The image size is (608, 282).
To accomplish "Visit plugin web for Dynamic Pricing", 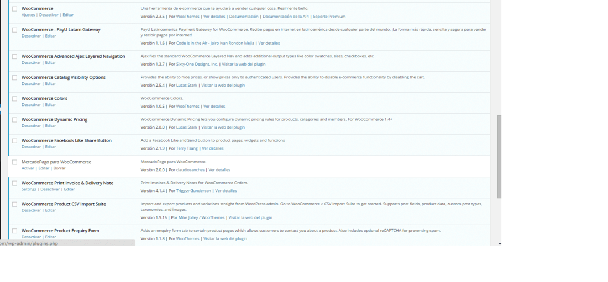I will click(x=223, y=127).
